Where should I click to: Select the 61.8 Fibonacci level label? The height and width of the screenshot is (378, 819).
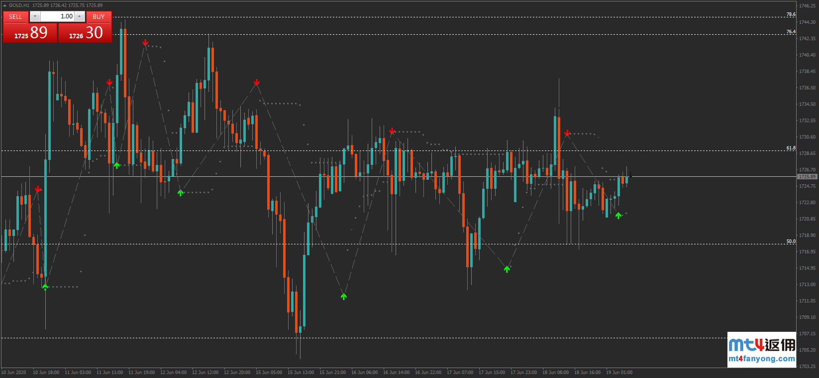(x=791, y=148)
